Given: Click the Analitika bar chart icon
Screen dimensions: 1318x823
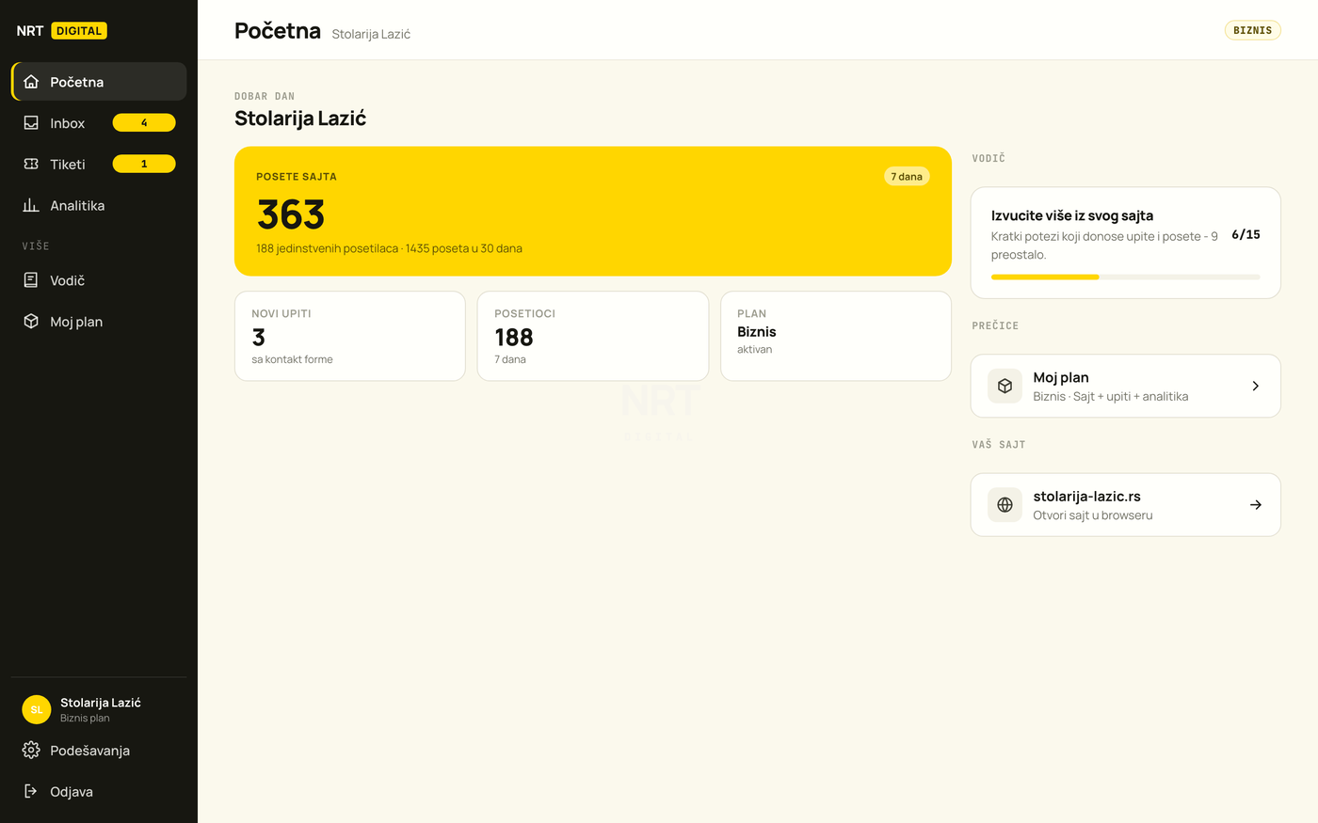Looking at the screenshot, I should (x=31, y=205).
